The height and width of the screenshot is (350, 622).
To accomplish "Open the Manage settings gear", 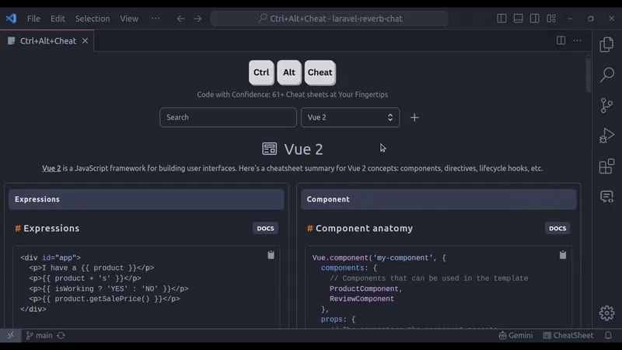I will [606, 313].
